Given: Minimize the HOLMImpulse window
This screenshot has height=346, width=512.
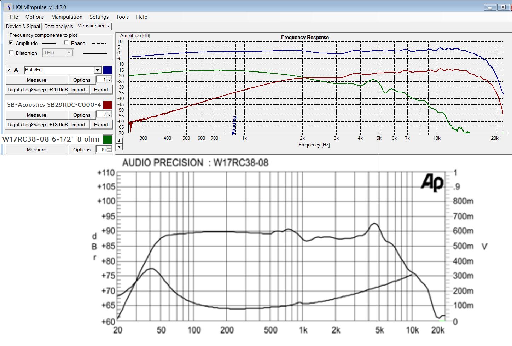Looking at the screenshot, I should click(490, 7).
